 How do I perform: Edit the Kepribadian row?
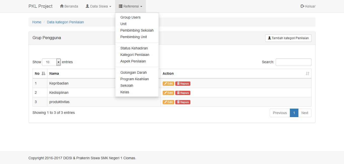coord(168,84)
